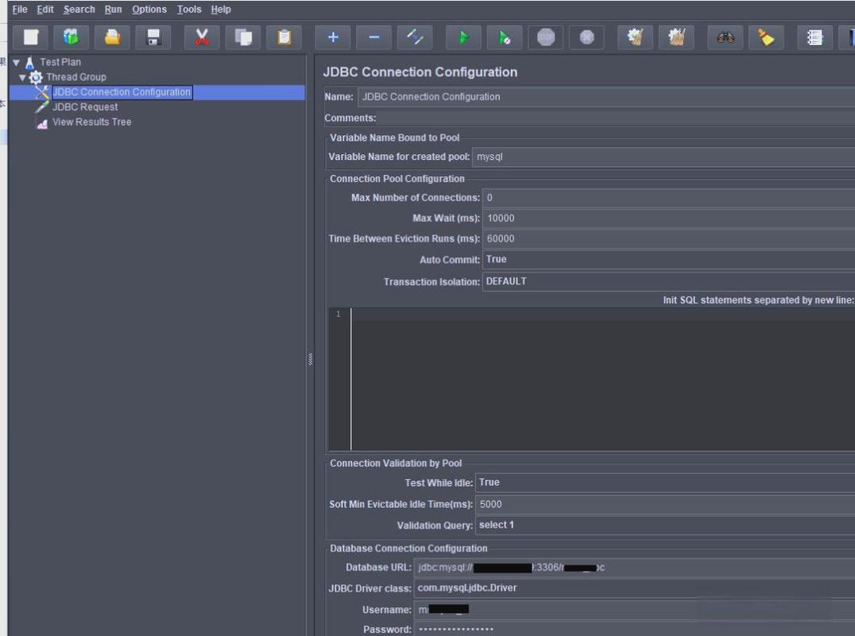The image size is (855, 636).
Task: Click the New test plan icon
Action: [x=31, y=37]
